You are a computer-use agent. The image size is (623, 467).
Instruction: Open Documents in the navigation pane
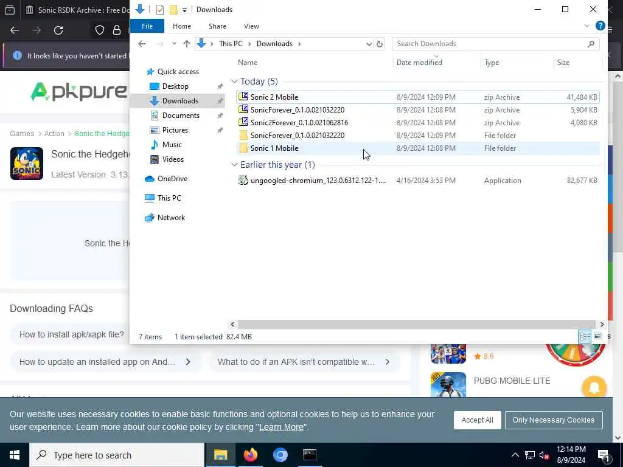(181, 115)
